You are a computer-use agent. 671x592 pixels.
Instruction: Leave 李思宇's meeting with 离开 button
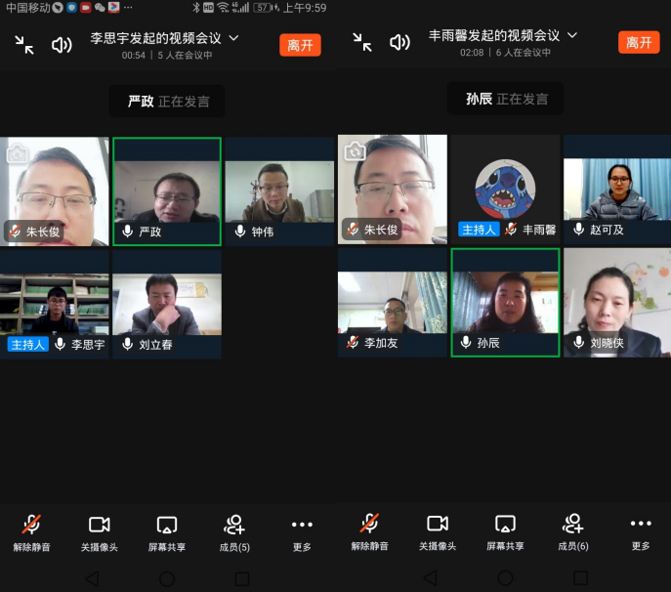click(300, 45)
